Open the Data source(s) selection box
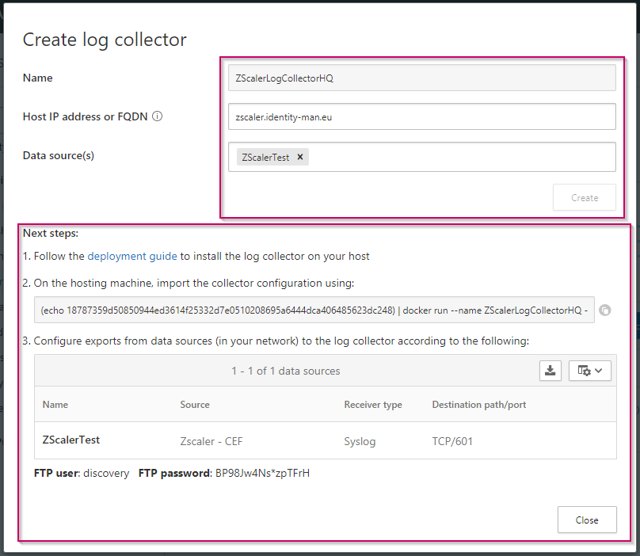Screen dimensions: 640x556 [x=459, y=157]
